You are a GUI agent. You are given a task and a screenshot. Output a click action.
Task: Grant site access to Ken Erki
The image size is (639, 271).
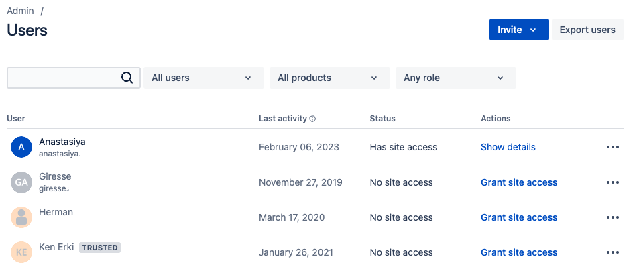coord(519,253)
